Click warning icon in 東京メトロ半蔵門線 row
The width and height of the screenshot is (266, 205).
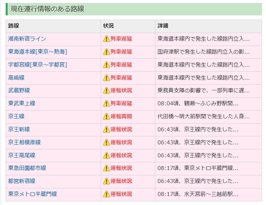106,194
